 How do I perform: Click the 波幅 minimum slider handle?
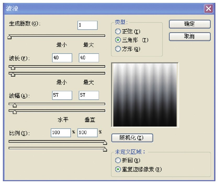[15, 105]
